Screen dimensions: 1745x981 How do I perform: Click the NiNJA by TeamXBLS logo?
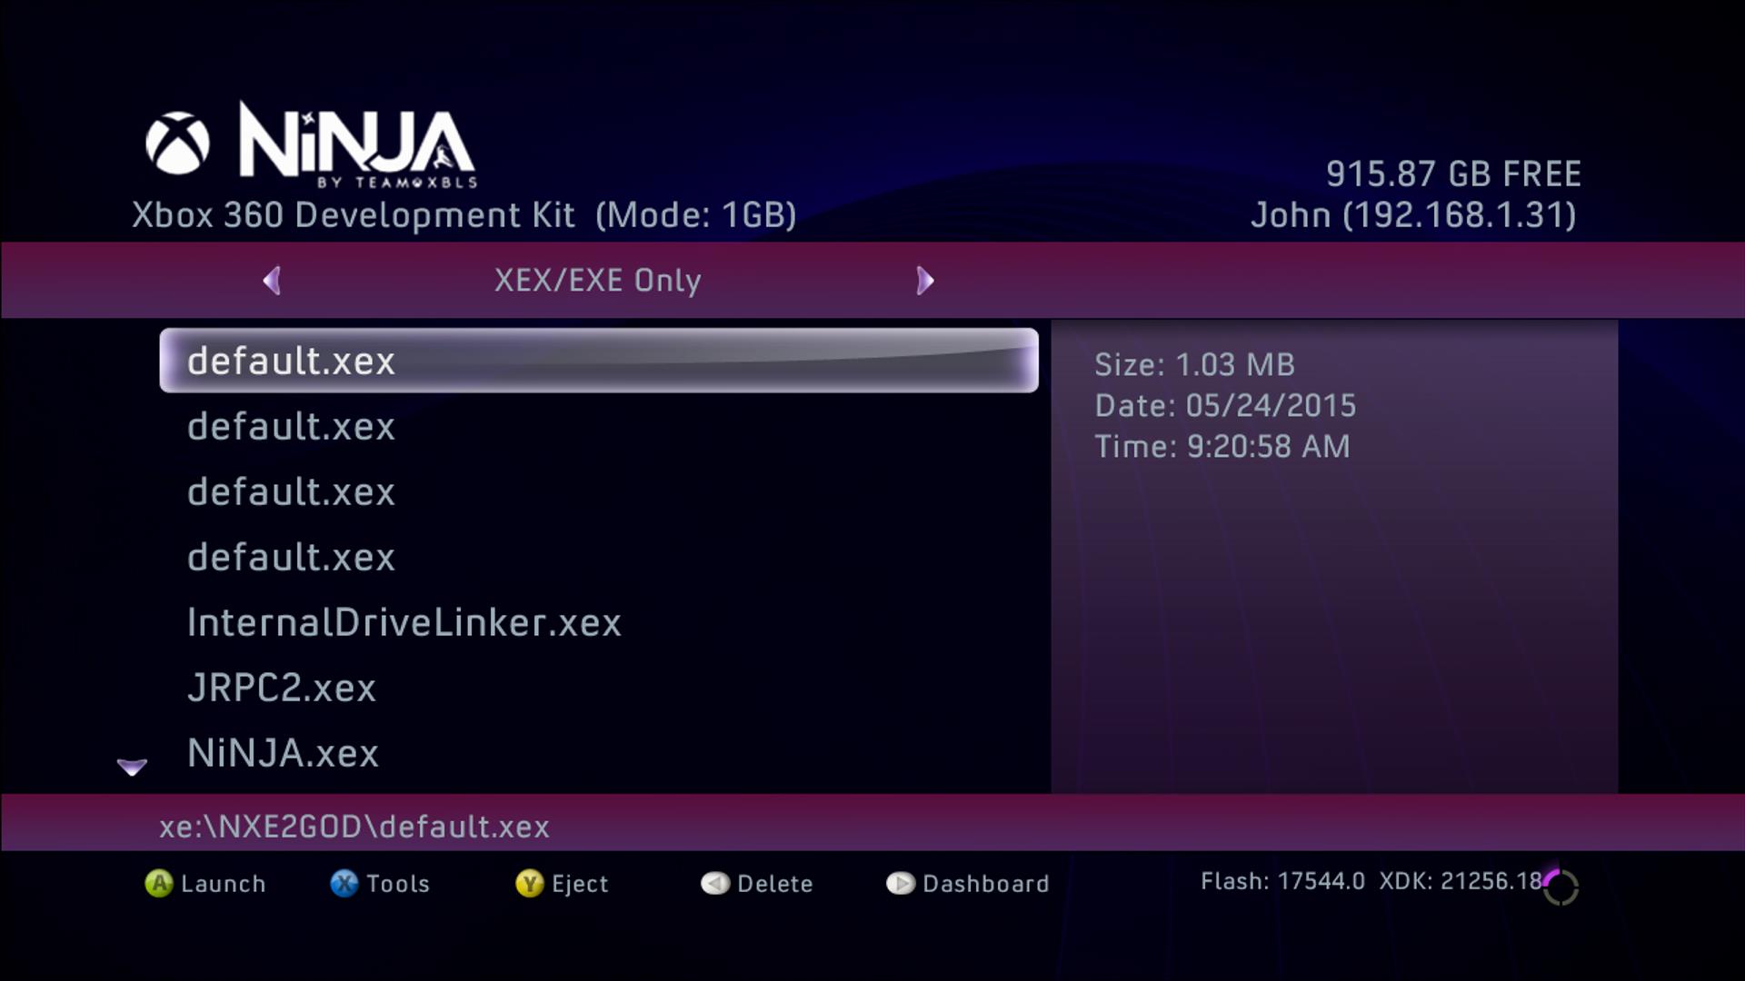coord(357,144)
